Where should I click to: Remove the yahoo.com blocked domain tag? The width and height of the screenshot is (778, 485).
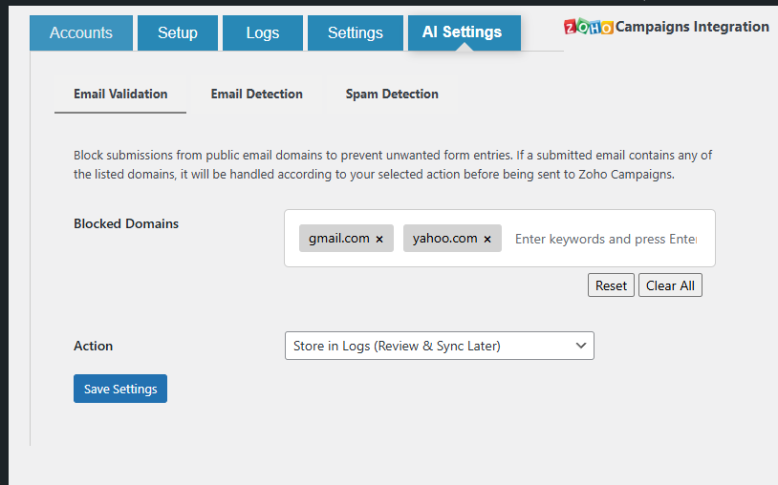[487, 240]
